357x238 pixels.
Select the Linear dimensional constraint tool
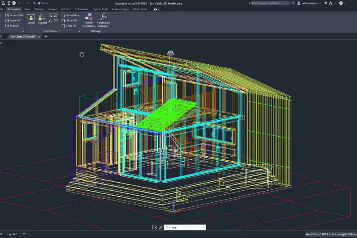[31, 17]
